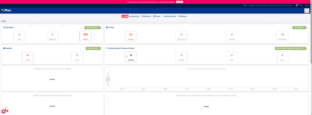Click the Home breadcrumb text
The width and height of the screenshot is (312, 115).
[x=4, y=21]
